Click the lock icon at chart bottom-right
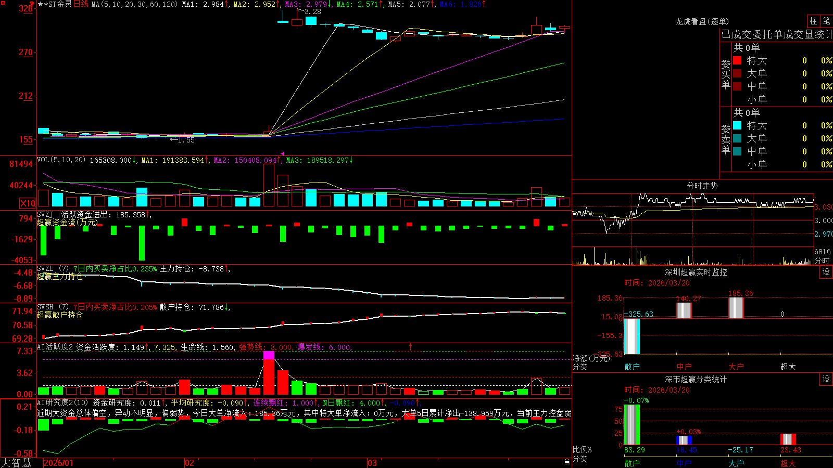The width and height of the screenshot is (833, 468). point(567,461)
